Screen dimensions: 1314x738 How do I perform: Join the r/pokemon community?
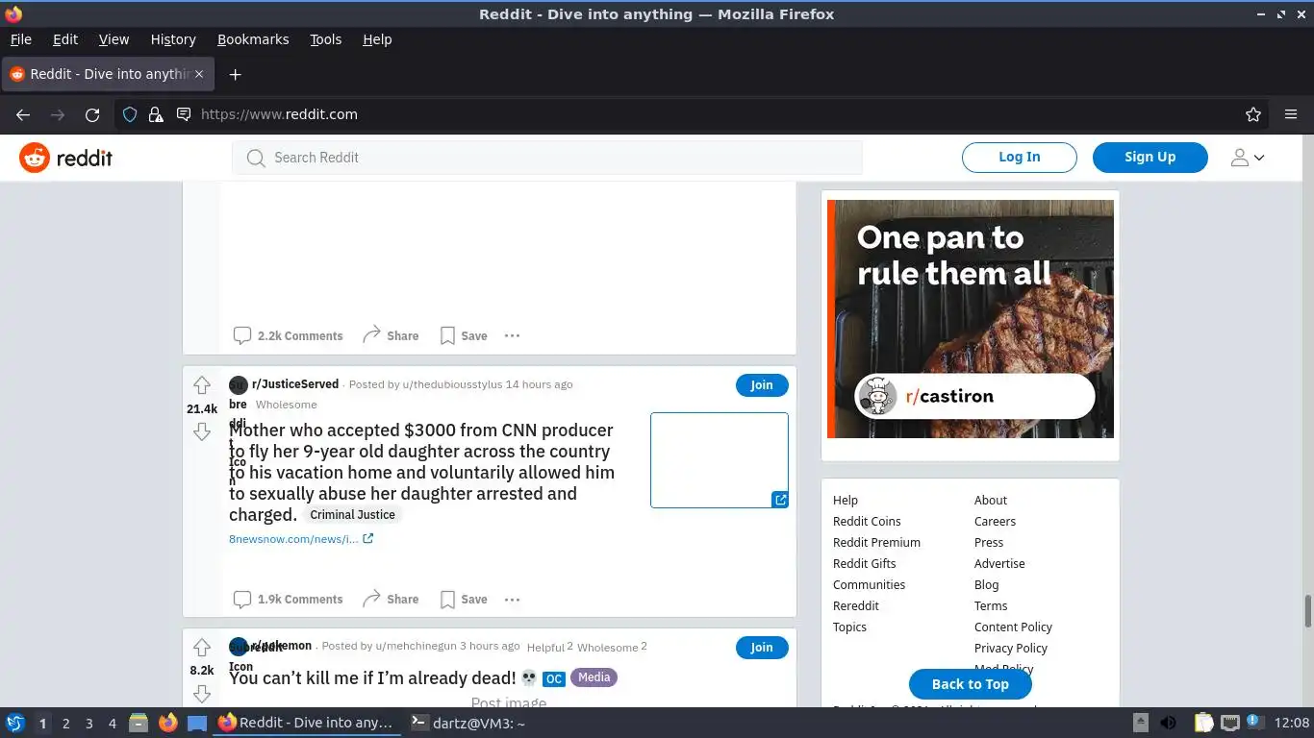[x=762, y=648]
